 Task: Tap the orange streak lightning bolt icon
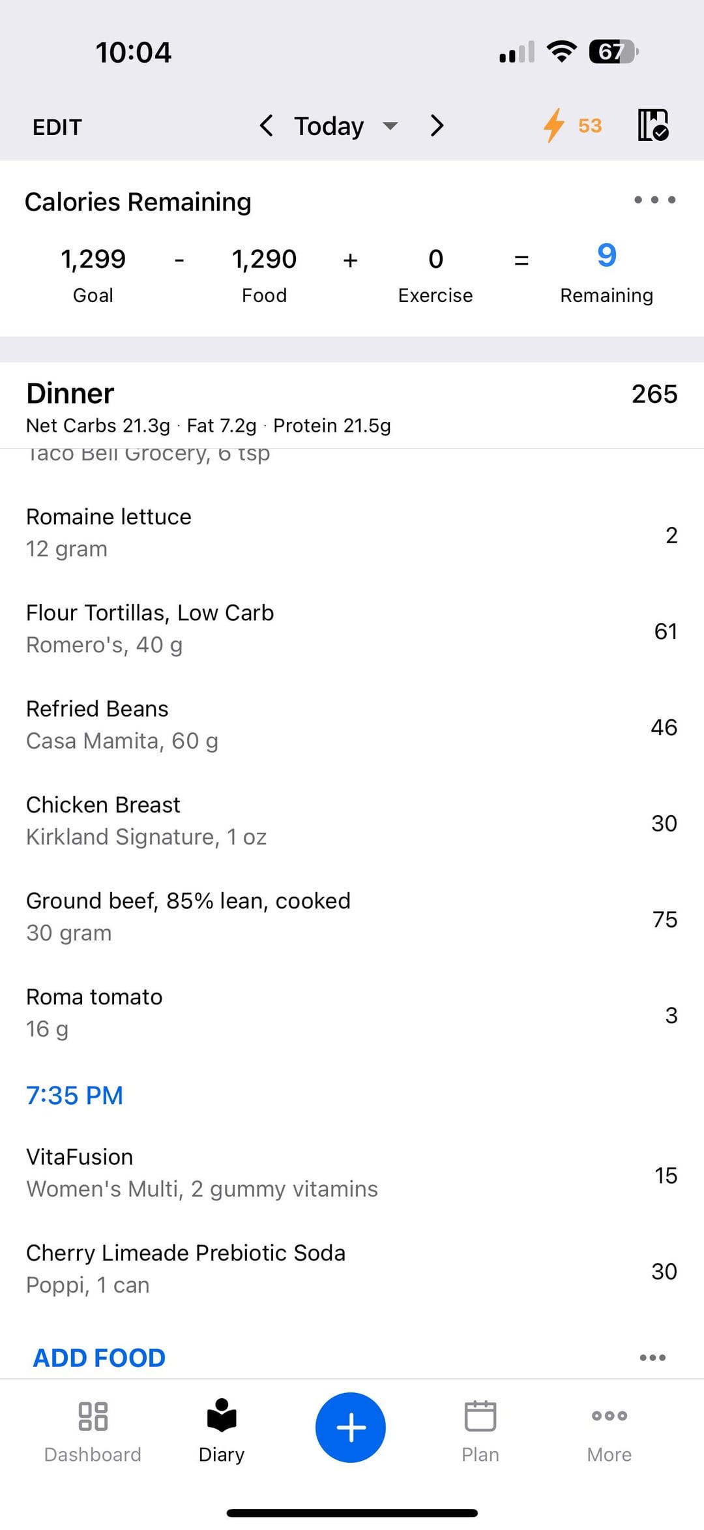pos(554,125)
